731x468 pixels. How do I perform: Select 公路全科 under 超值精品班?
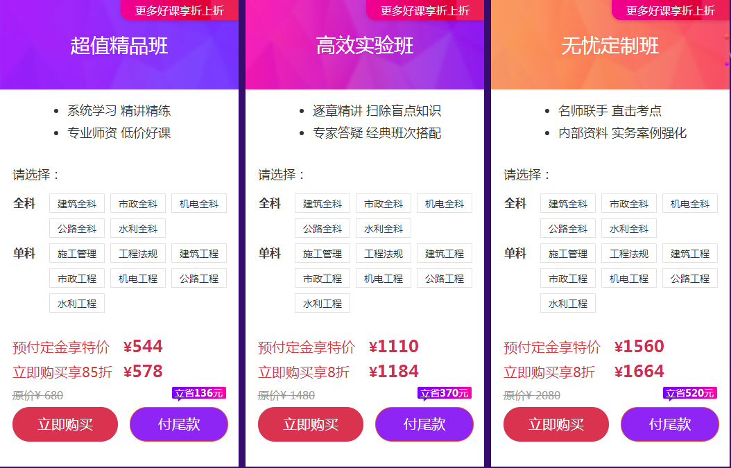coord(76,228)
